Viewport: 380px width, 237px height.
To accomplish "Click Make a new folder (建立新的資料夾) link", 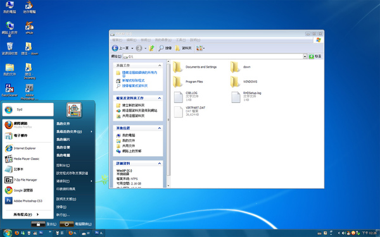I will tap(133, 105).
